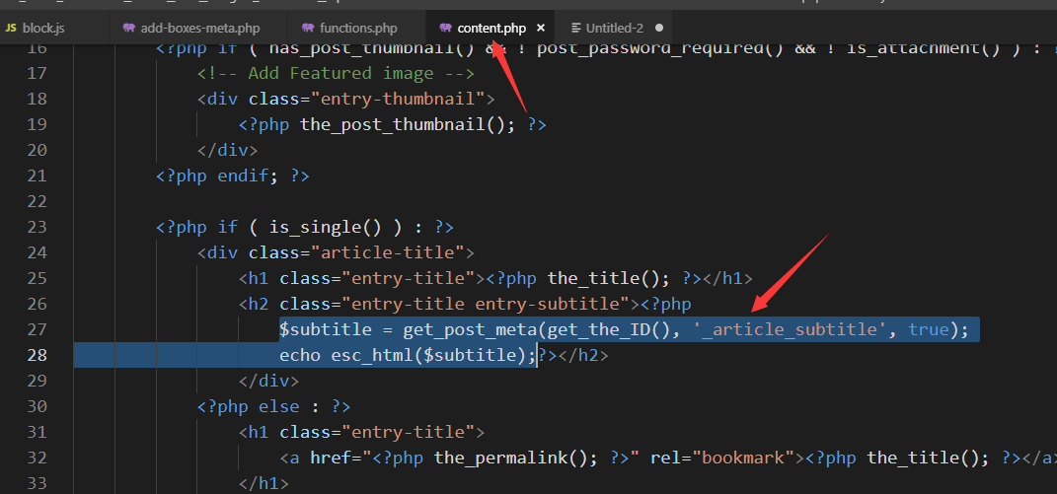Select the Untitled-2 tab label
1057x494 pixels.
pos(614,28)
